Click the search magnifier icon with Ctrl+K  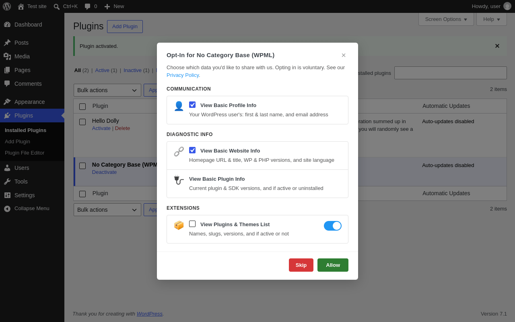click(57, 6)
